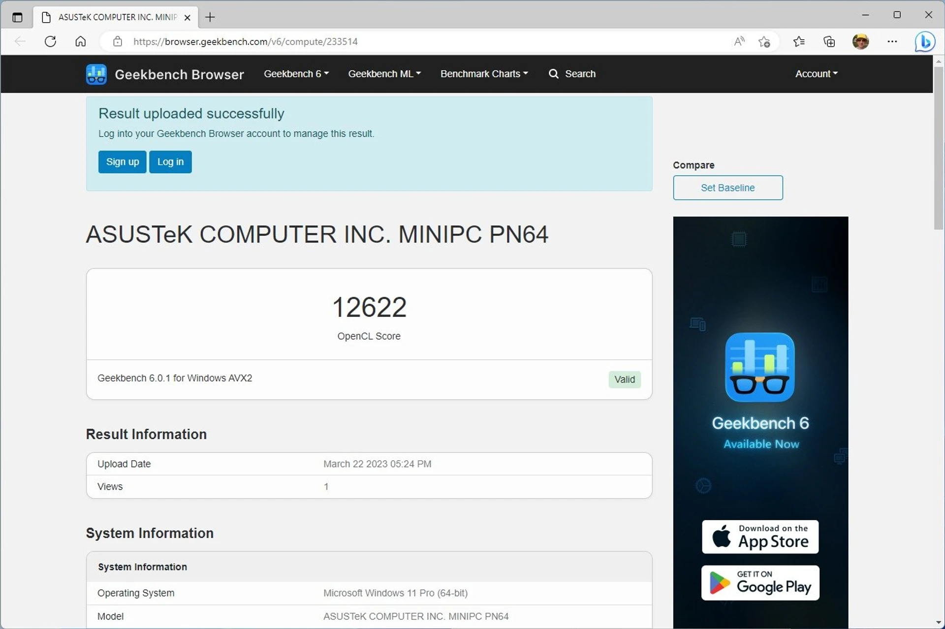Open the tab actions menu icon

click(17, 17)
